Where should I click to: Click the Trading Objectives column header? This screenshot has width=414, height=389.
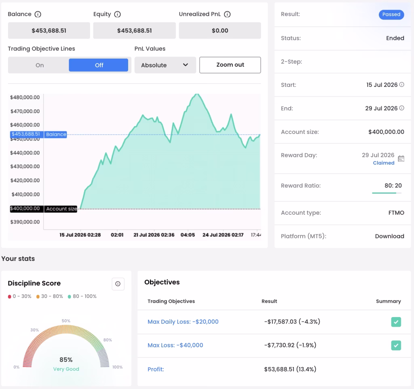tap(171, 301)
